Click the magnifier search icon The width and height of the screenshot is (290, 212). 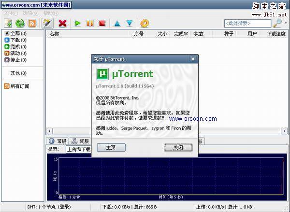click(277, 23)
